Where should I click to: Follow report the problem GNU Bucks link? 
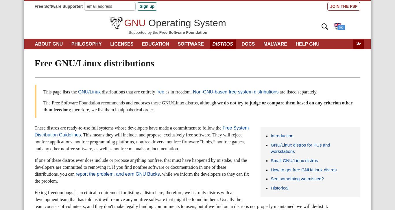click(x=118, y=174)
